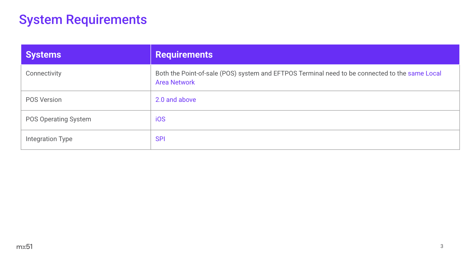Click the purple "Area Network" text

(x=175, y=82)
